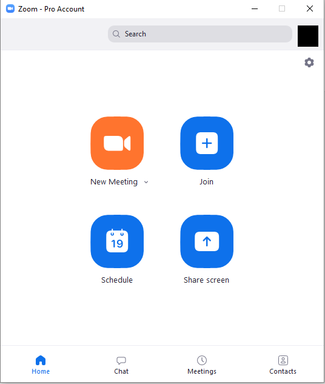325x384 pixels.
Task: Click the magnifier icon in search bar
Action: pyautogui.click(x=116, y=34)
